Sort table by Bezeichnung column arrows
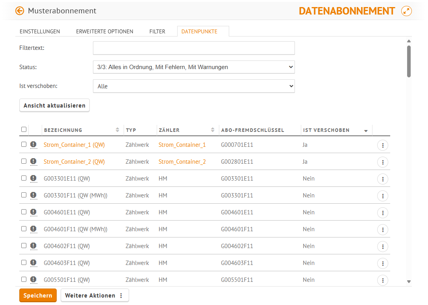The width and height of the screenshot is (428, 305). point(117,130)
